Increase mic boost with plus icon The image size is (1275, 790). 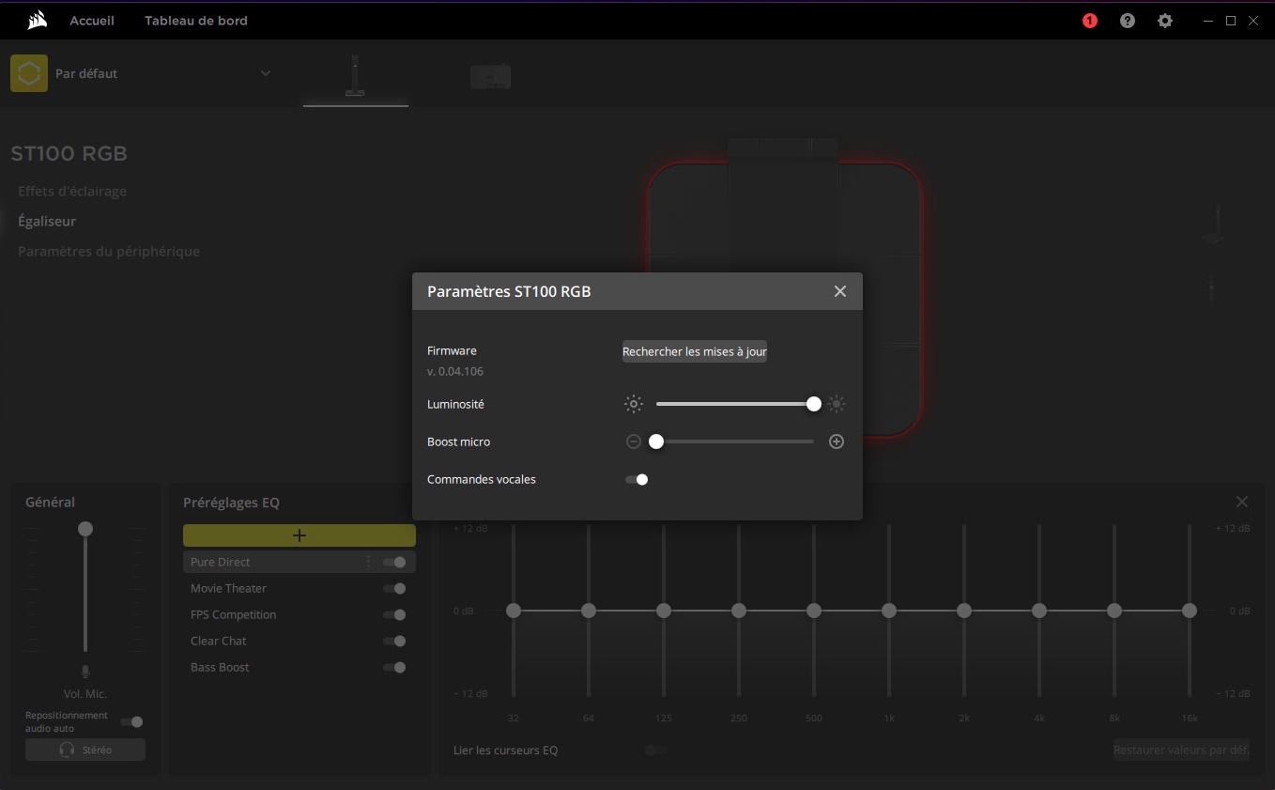coord(837,441)
